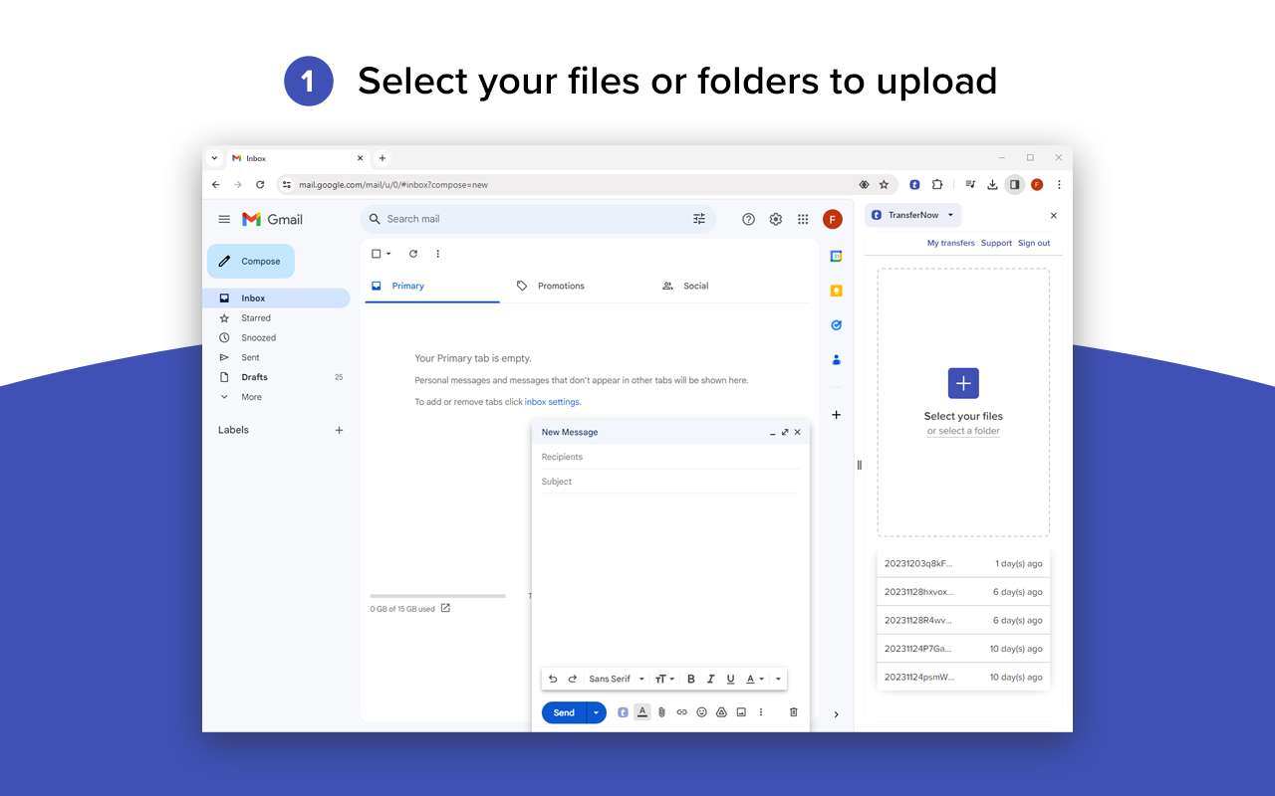1275x796 pixels.
Task: Insert a photo into the message
Action: [741, 712]
